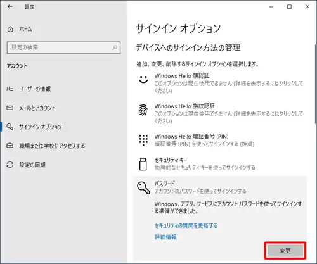Click the 設定の検索 search field

63,47
